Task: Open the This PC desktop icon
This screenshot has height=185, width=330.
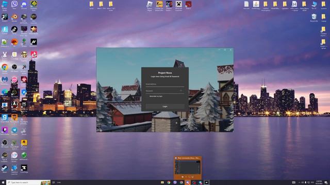Action: click(314, 5)
